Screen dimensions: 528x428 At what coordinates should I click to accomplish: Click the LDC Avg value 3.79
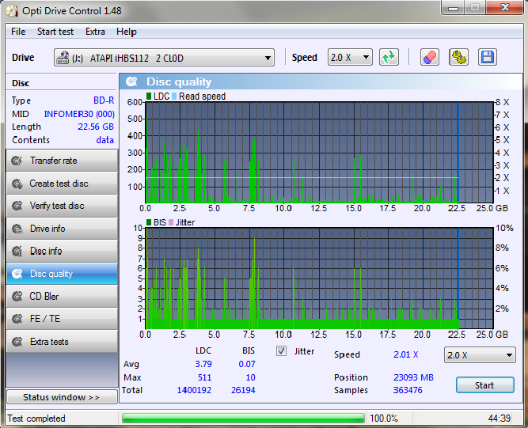(x=203, y=364)
